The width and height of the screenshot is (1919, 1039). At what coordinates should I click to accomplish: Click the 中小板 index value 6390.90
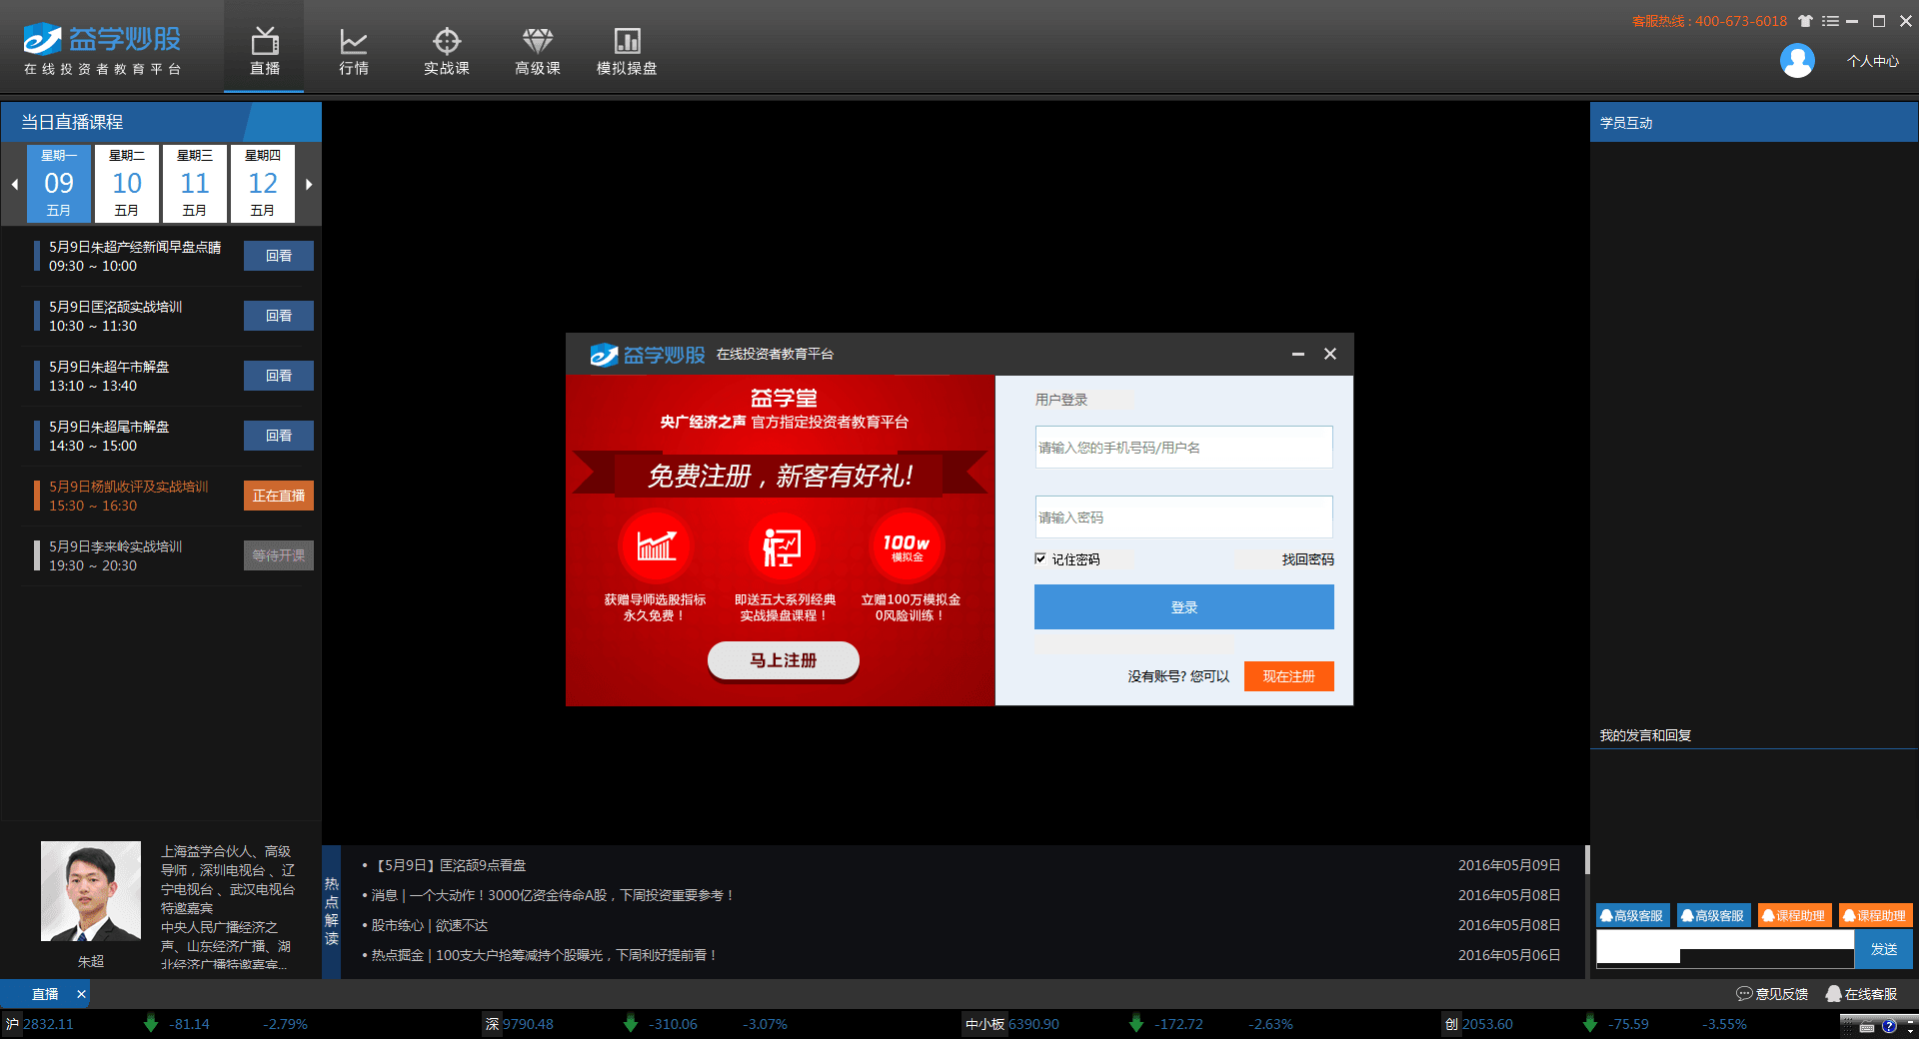1033,1024
